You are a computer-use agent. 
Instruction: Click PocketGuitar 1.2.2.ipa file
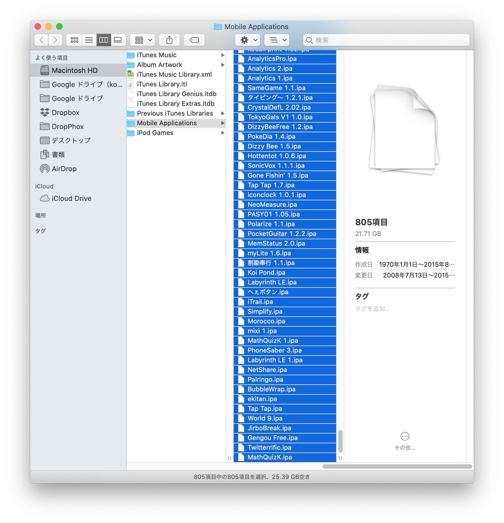click(x=285, y=234)
